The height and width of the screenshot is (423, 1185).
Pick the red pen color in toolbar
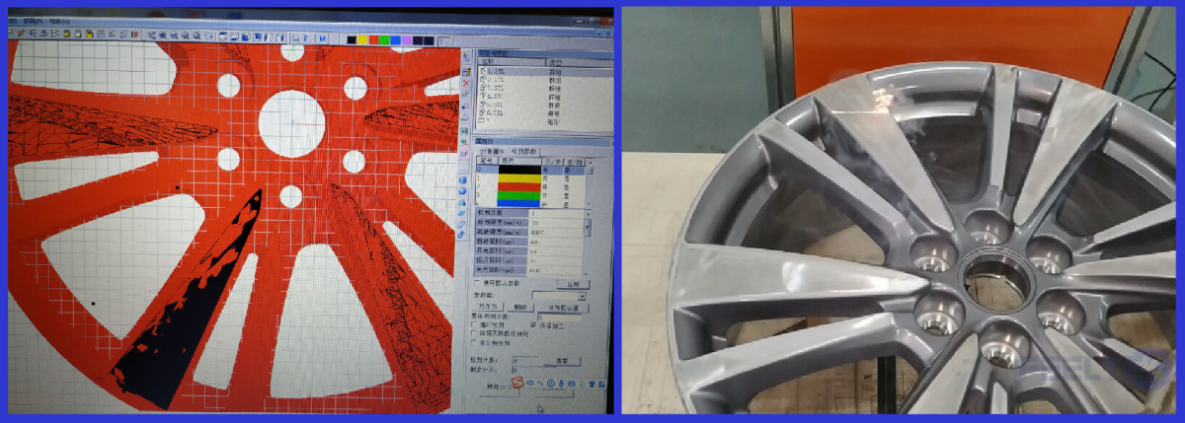pyautogui.click(x=373, y=39)
